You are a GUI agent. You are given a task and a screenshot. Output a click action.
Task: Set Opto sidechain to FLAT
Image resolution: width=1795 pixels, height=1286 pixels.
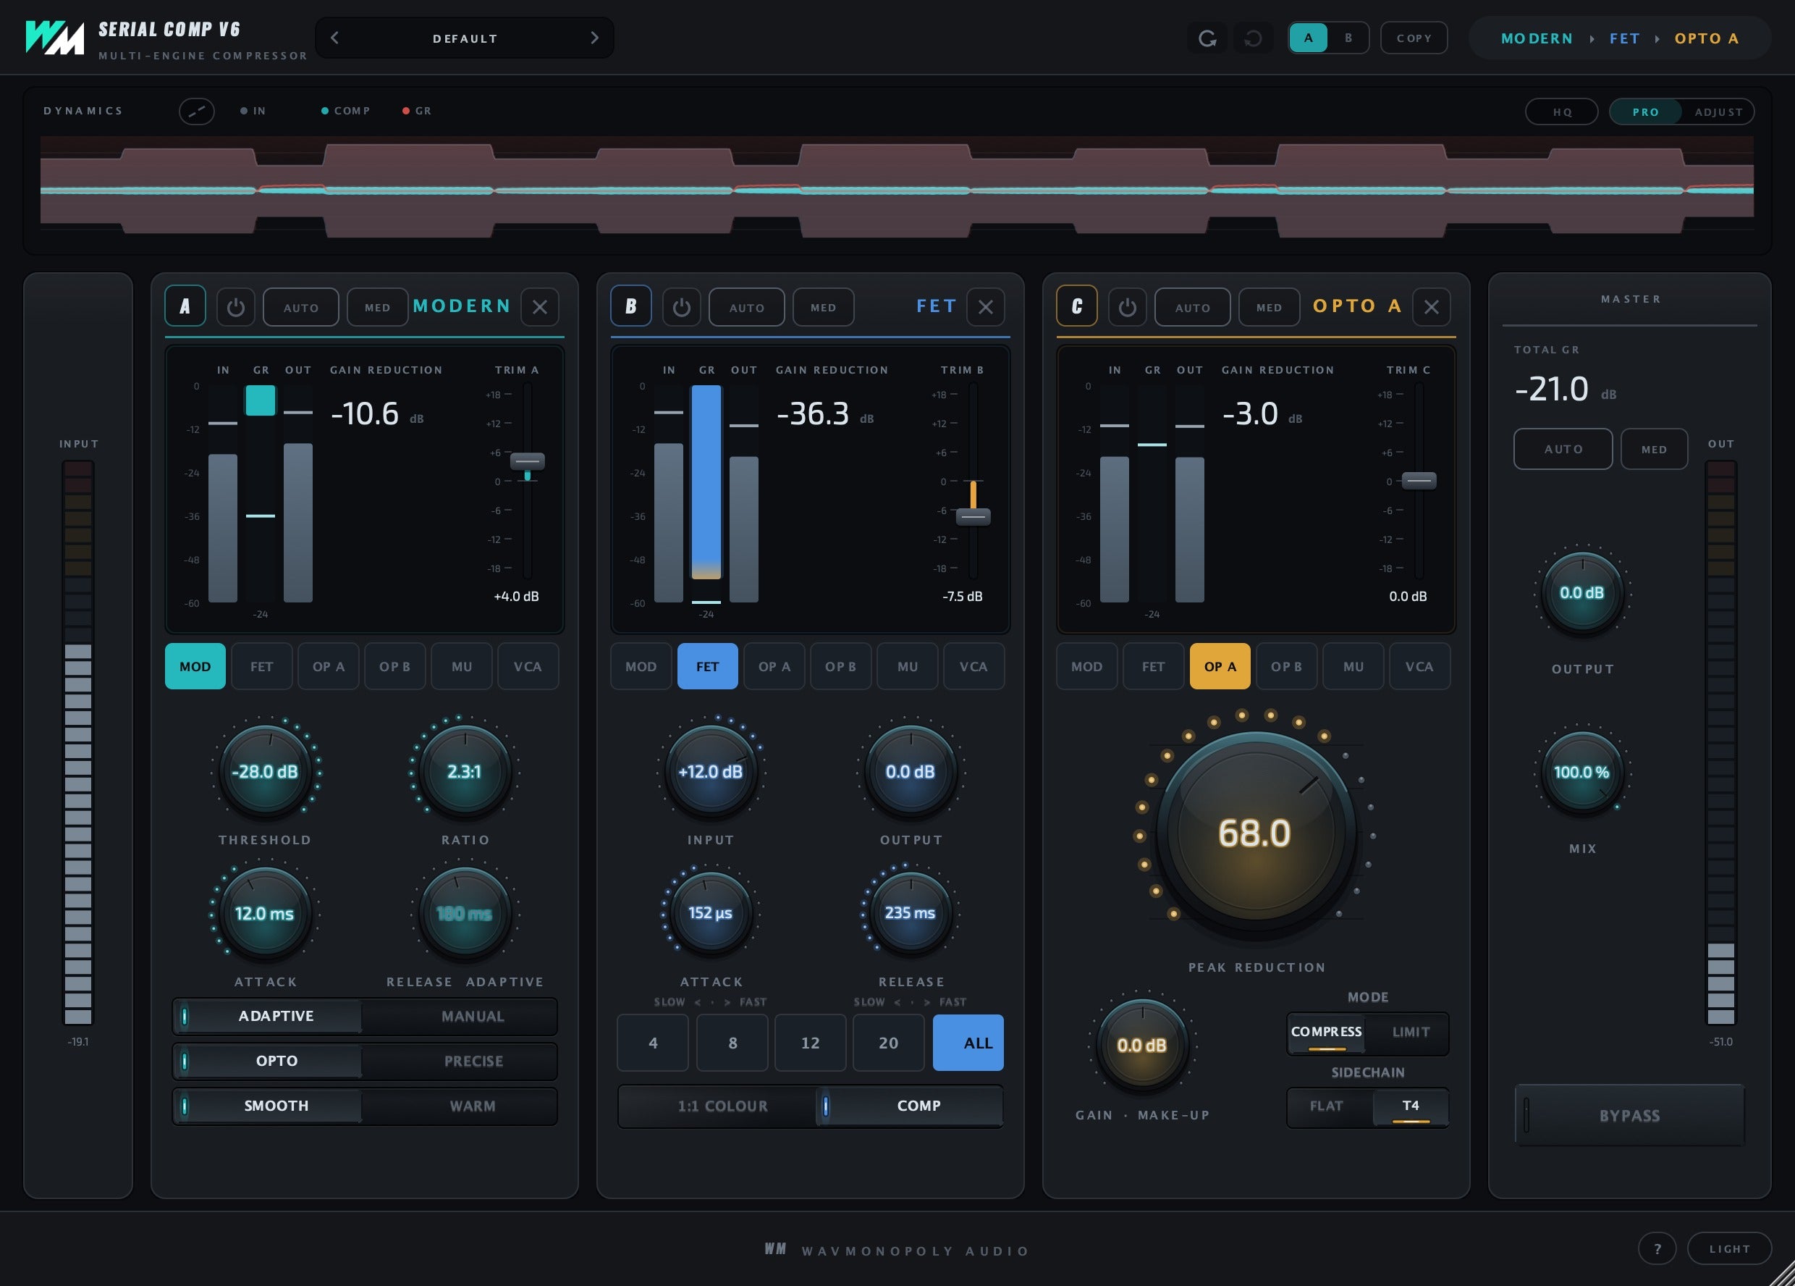tap(1327, 1106)
